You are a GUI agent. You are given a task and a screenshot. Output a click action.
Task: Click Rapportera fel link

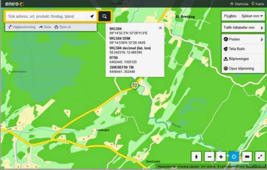pos(167,167)
